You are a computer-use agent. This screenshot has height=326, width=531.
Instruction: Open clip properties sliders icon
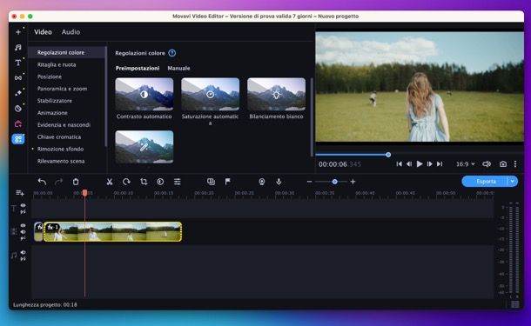[x=177, y=182]
